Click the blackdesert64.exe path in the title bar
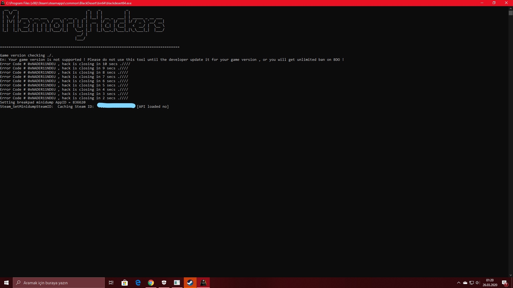This screenshot has height=288, width=513. click(x=69, y=3)
